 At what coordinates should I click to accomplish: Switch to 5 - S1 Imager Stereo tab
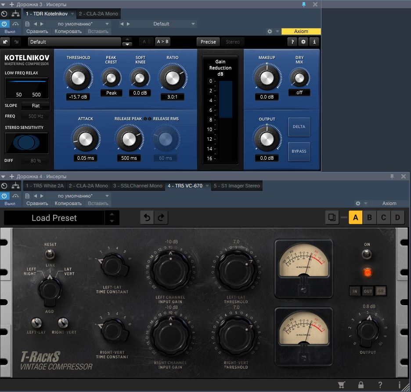pos(237,186)
